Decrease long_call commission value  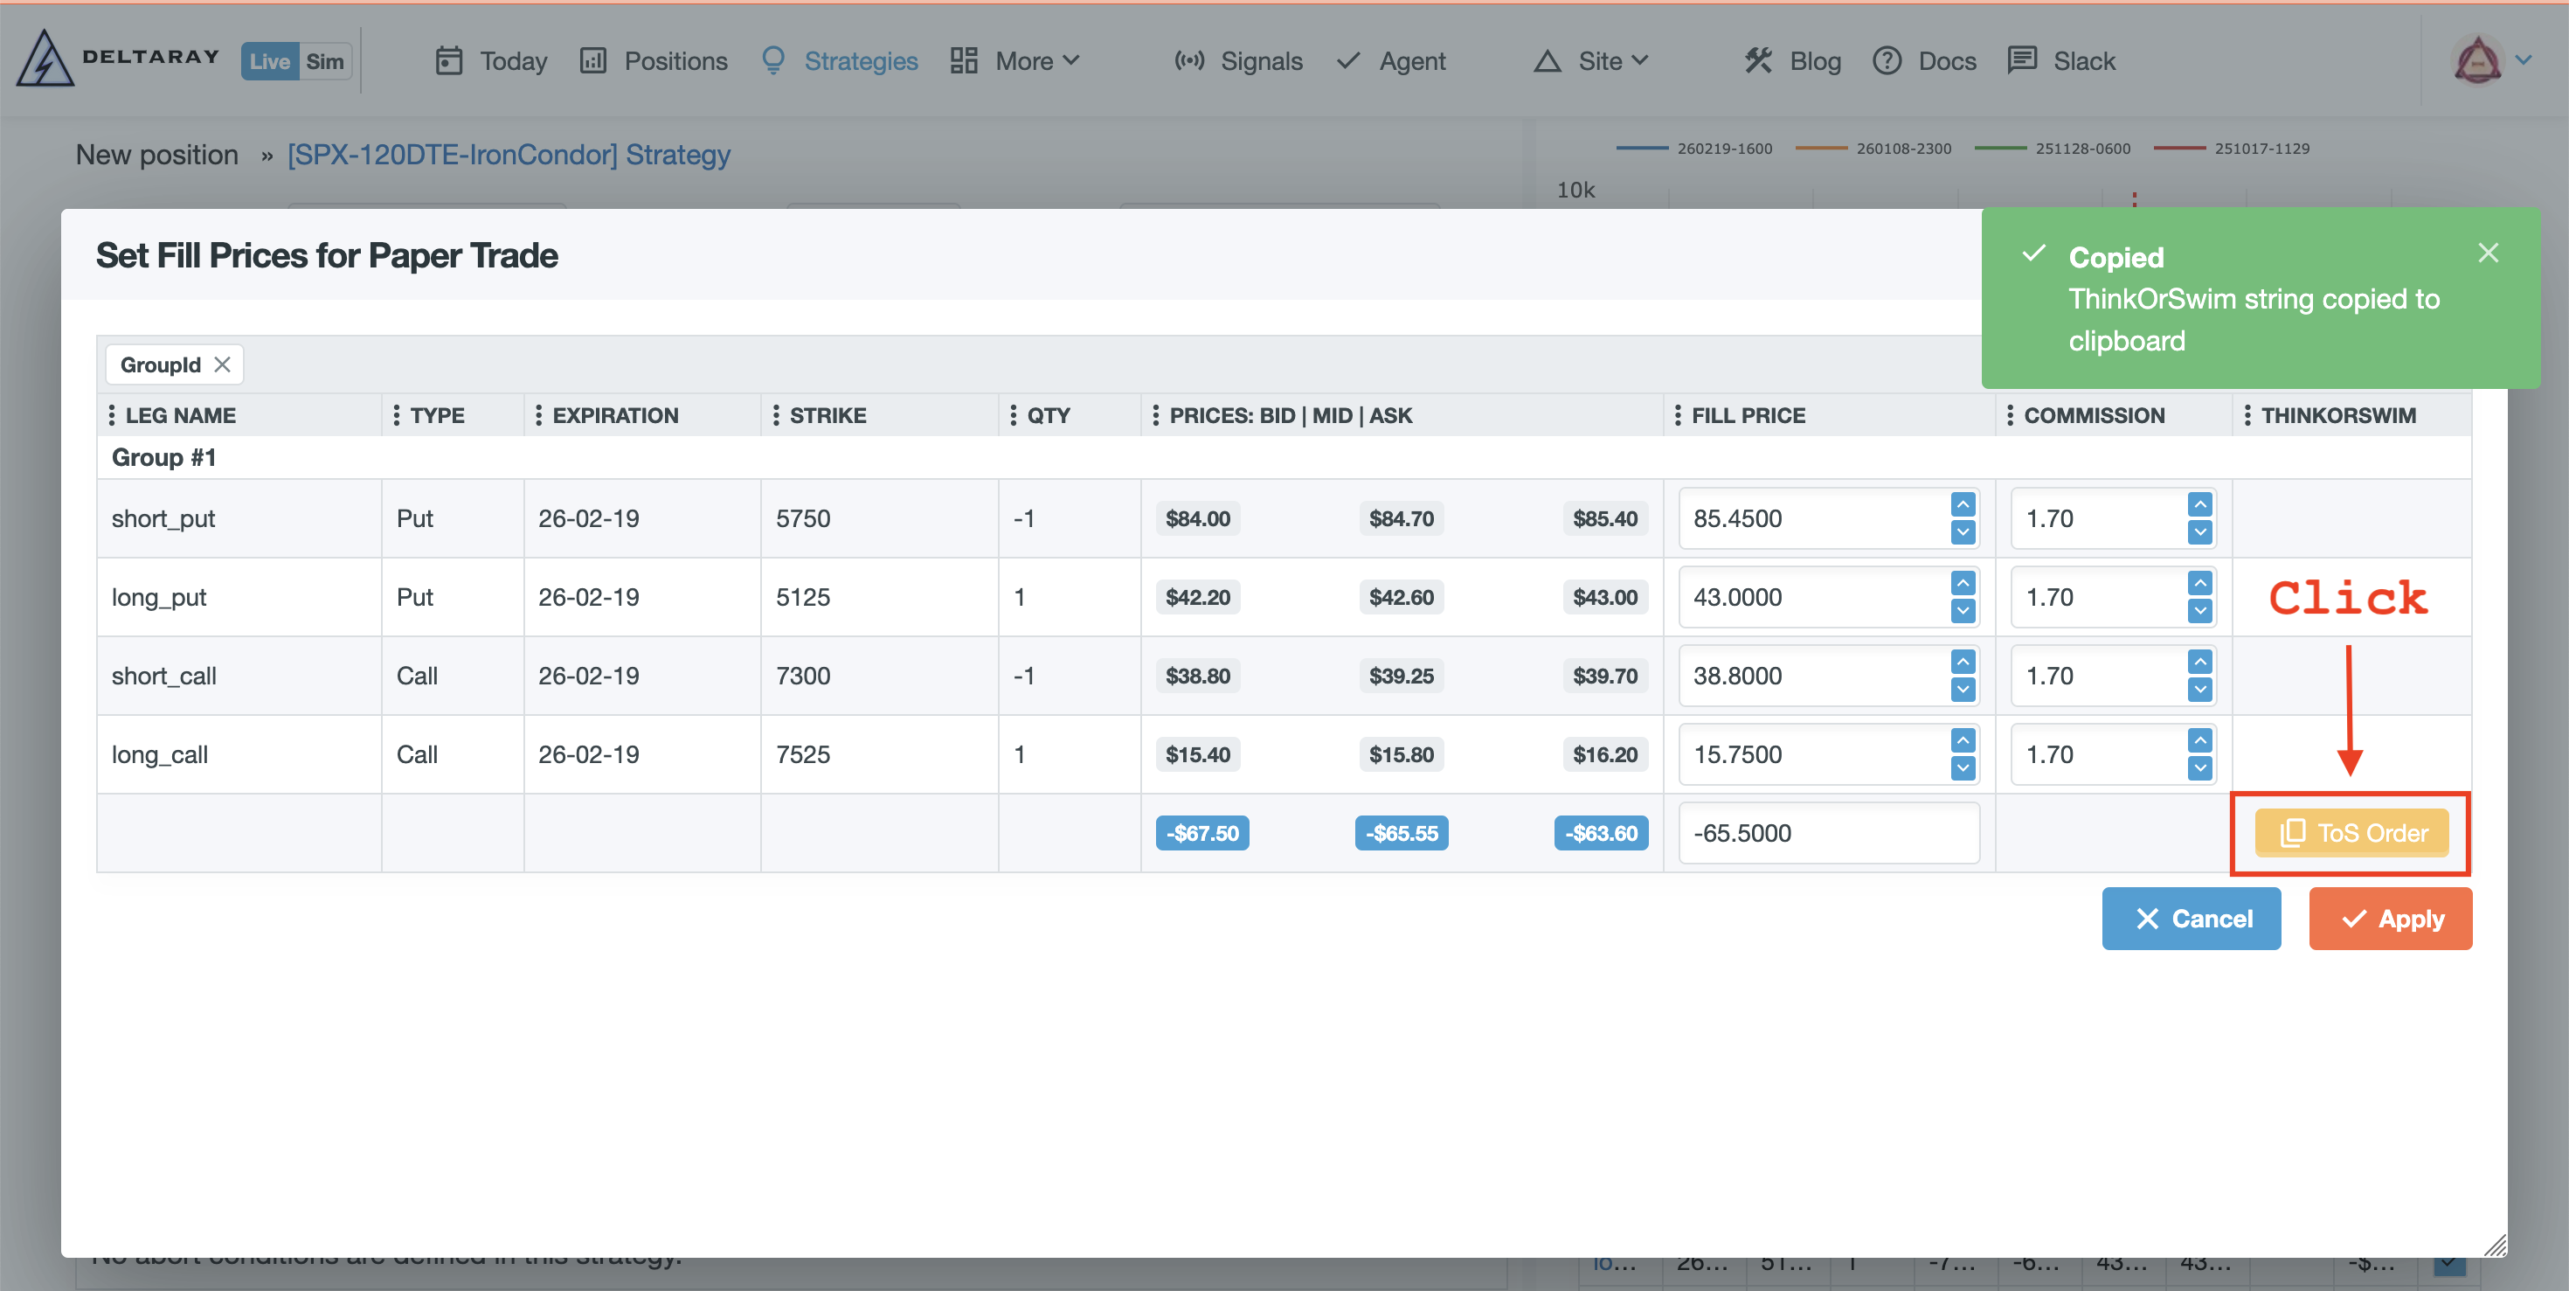[x=2200, y=768]
